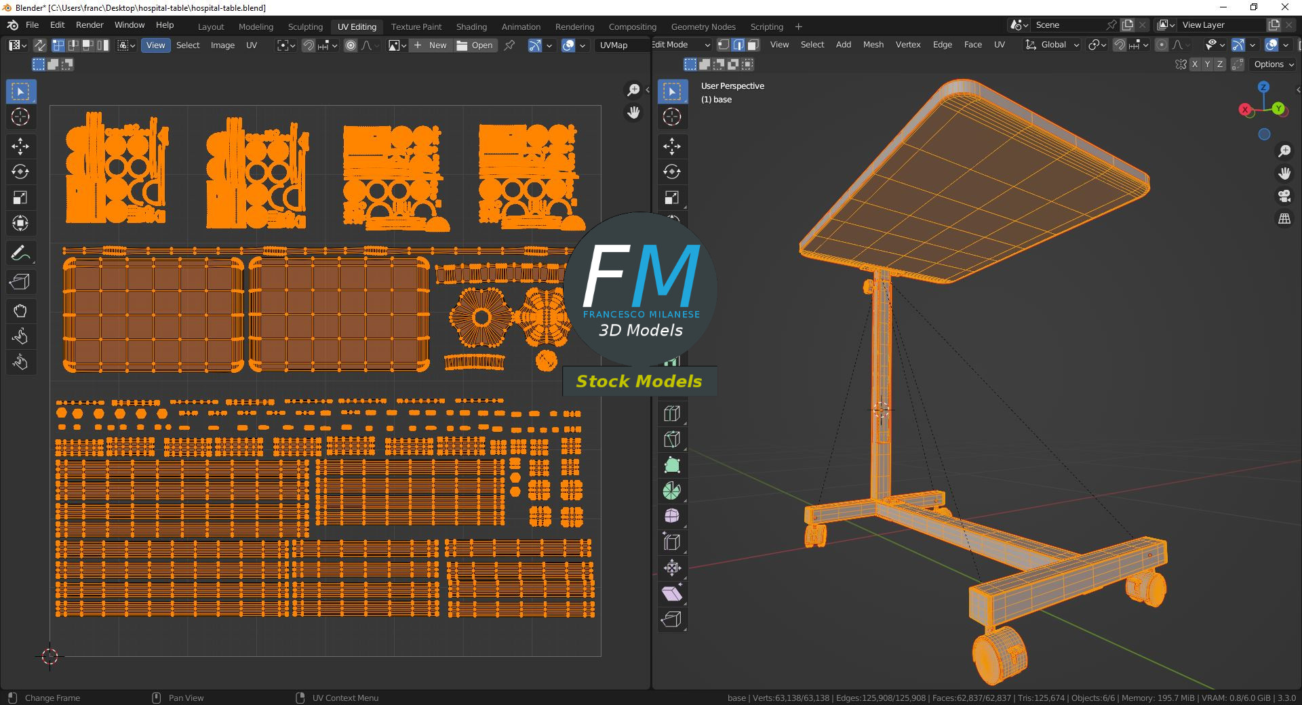
Task: Select the Spin tool
Action: point(672,491)
